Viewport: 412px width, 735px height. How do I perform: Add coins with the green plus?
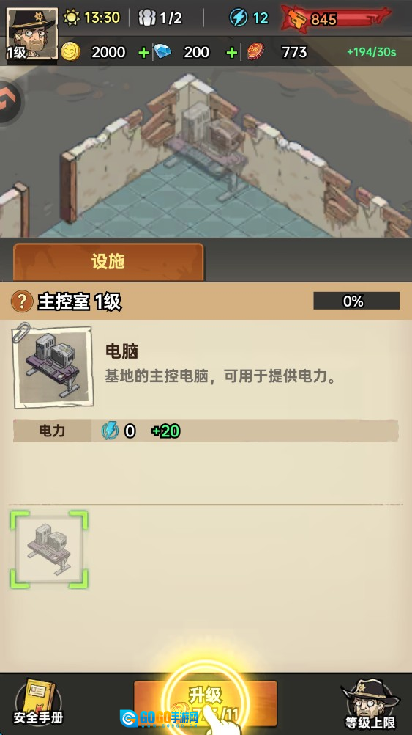pyautogui.click(x=143, y=53)
